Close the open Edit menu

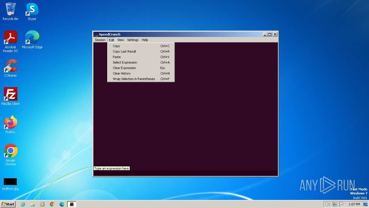(112, 40)
